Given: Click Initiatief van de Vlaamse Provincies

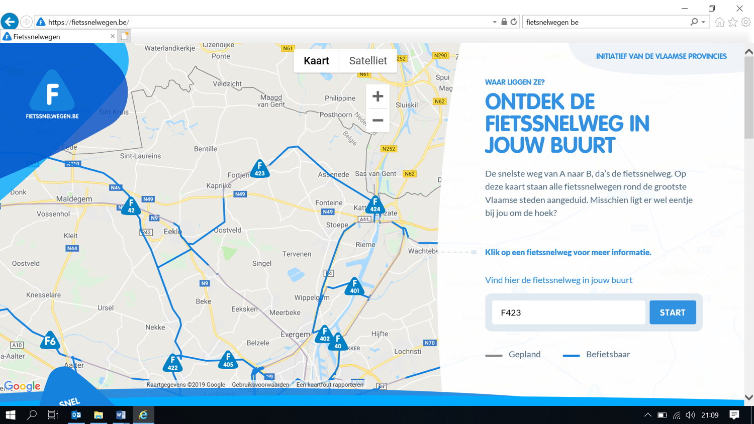Looking at the screenshot, I should pyautogui.click(x=661, y=56).
